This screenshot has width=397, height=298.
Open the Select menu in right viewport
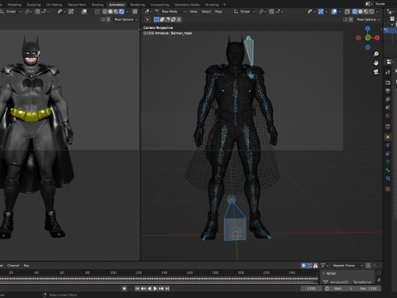pyautogui.click(x=206, y=12)
